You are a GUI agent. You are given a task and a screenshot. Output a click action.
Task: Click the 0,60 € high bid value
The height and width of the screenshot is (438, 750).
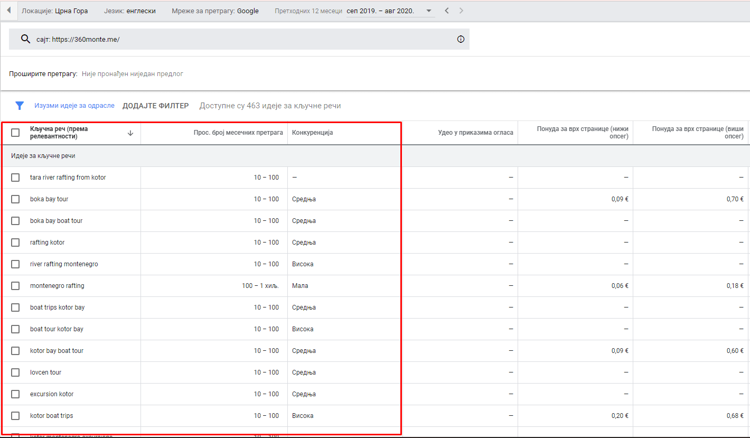pos(735,351)
